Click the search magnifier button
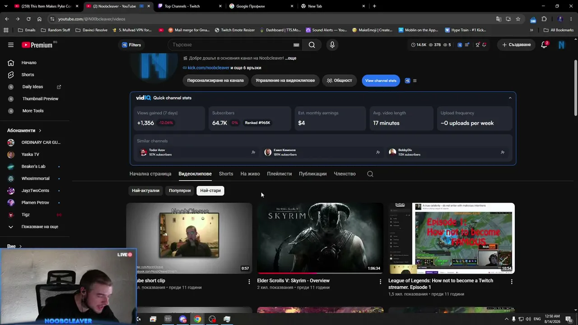 pyautogui.click(x=312, y=45)
